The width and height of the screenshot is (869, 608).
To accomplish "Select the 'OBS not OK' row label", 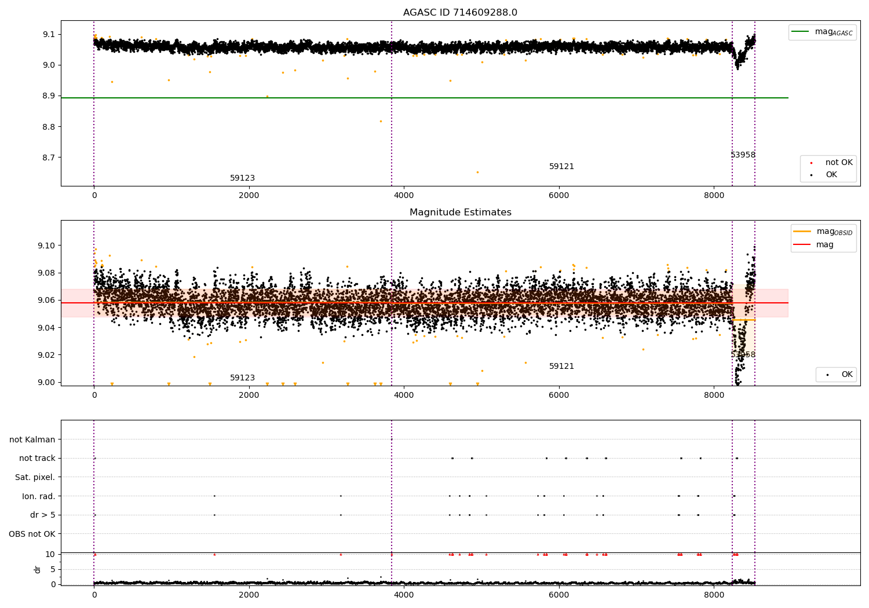I will (32, 534).
